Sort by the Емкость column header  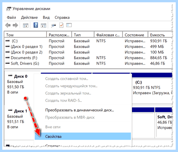(x=160, y=35)
